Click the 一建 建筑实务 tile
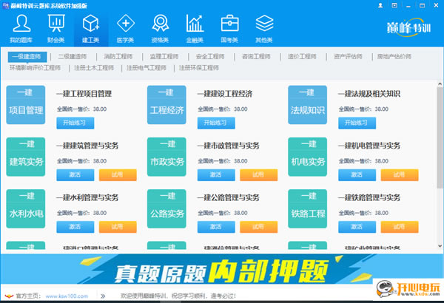Image resolution: width=444 pixels, height=303 pixels. click(26, 157)
